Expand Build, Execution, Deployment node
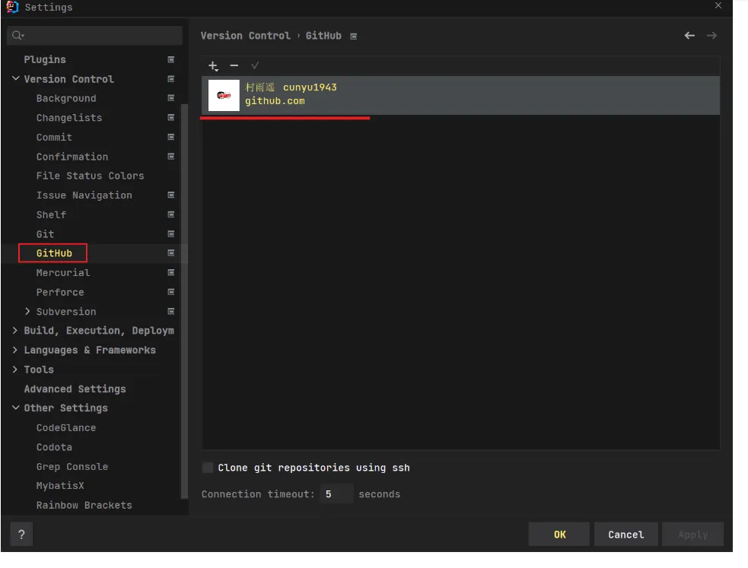 coord(14,330)
